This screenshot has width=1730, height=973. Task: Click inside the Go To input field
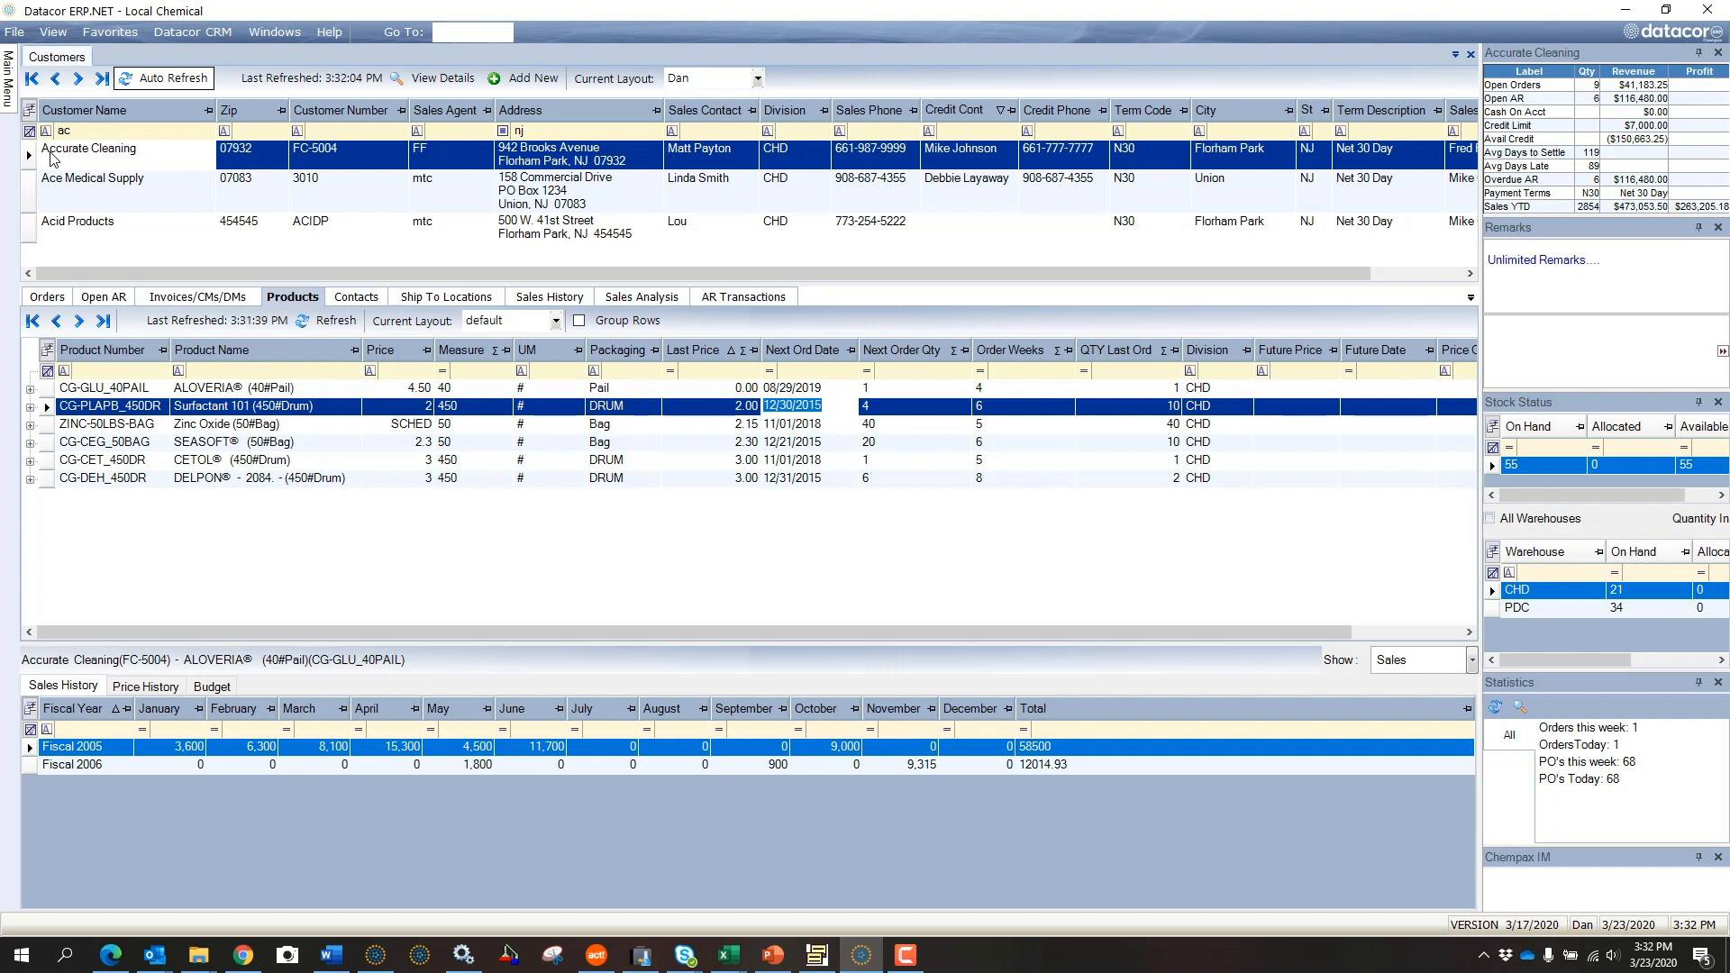472,32
